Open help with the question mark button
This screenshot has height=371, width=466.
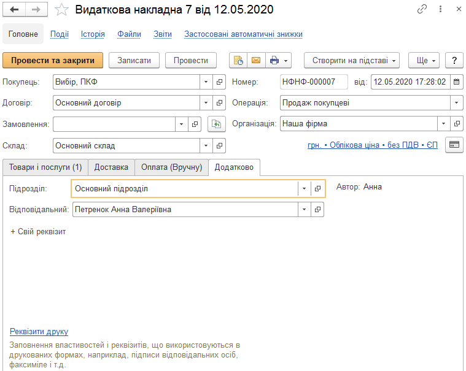[454, 61]
